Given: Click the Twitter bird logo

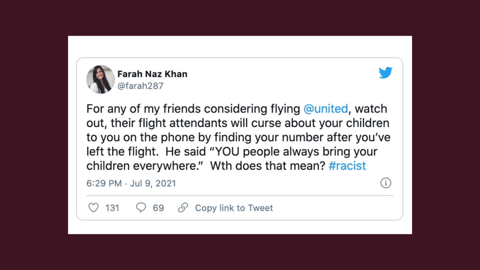Looking at the screenshot, I should pos(386,73).
